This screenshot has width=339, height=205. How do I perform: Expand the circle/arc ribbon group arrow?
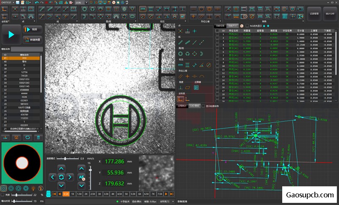click(x=136, y=21)
